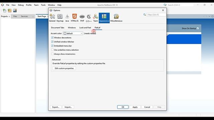Open the View menu
The image size is (214, 120).
[x=13, y=5]
